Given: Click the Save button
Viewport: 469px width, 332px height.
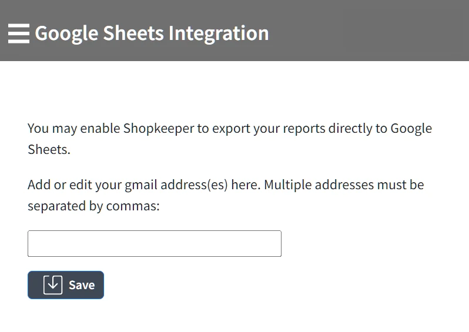Looking at the screenshot, I should pyautogui.click(x=66, y=285).
